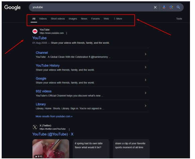Expand the Library sitelink chevron
The width and height of the screenshot is (195, 159).
tap(145, 106)
